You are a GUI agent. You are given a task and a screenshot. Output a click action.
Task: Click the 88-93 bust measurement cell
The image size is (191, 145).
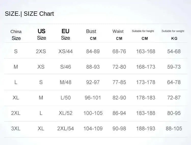coord(93,67)
